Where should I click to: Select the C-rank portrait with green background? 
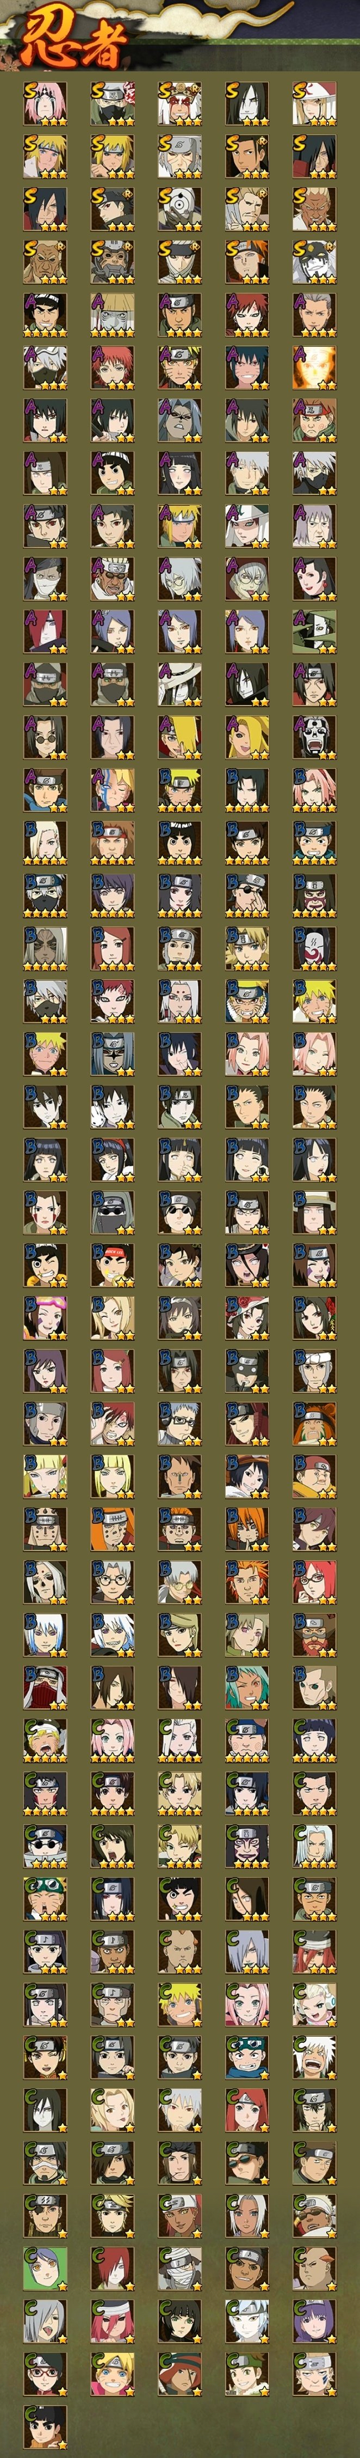coord(45,2268)
